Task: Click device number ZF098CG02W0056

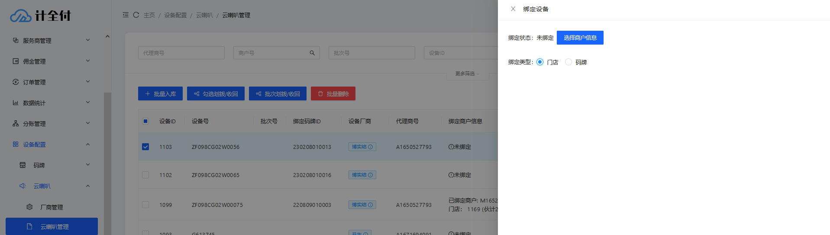Action: tap(216, 147)
